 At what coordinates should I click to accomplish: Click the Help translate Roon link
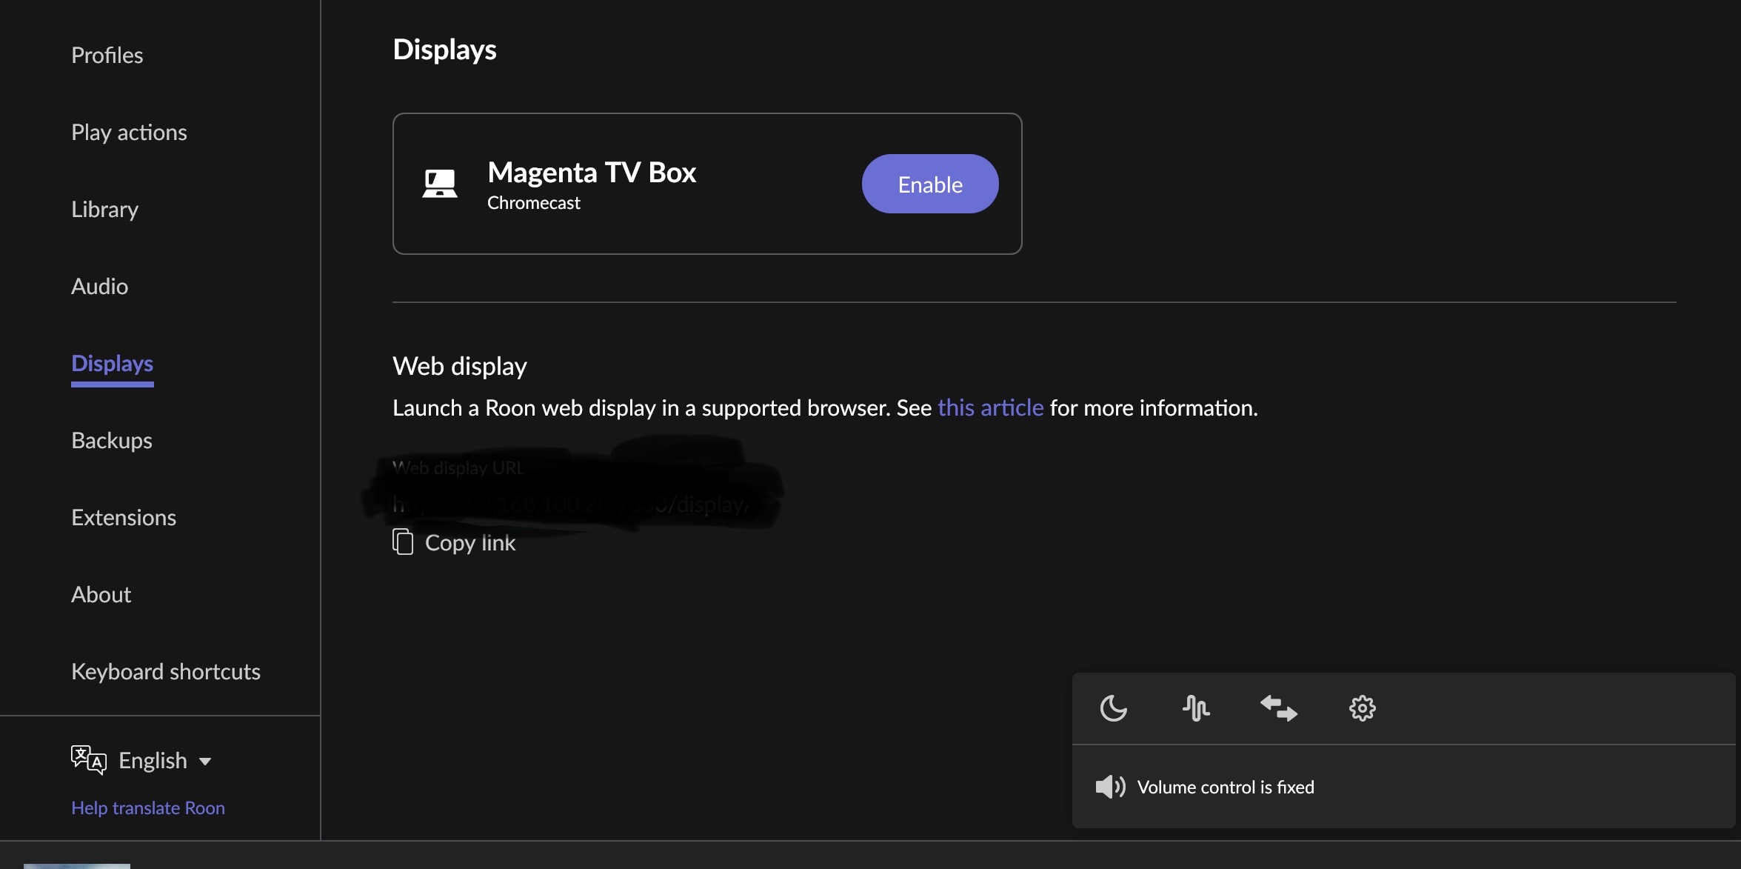click(148, 808)
